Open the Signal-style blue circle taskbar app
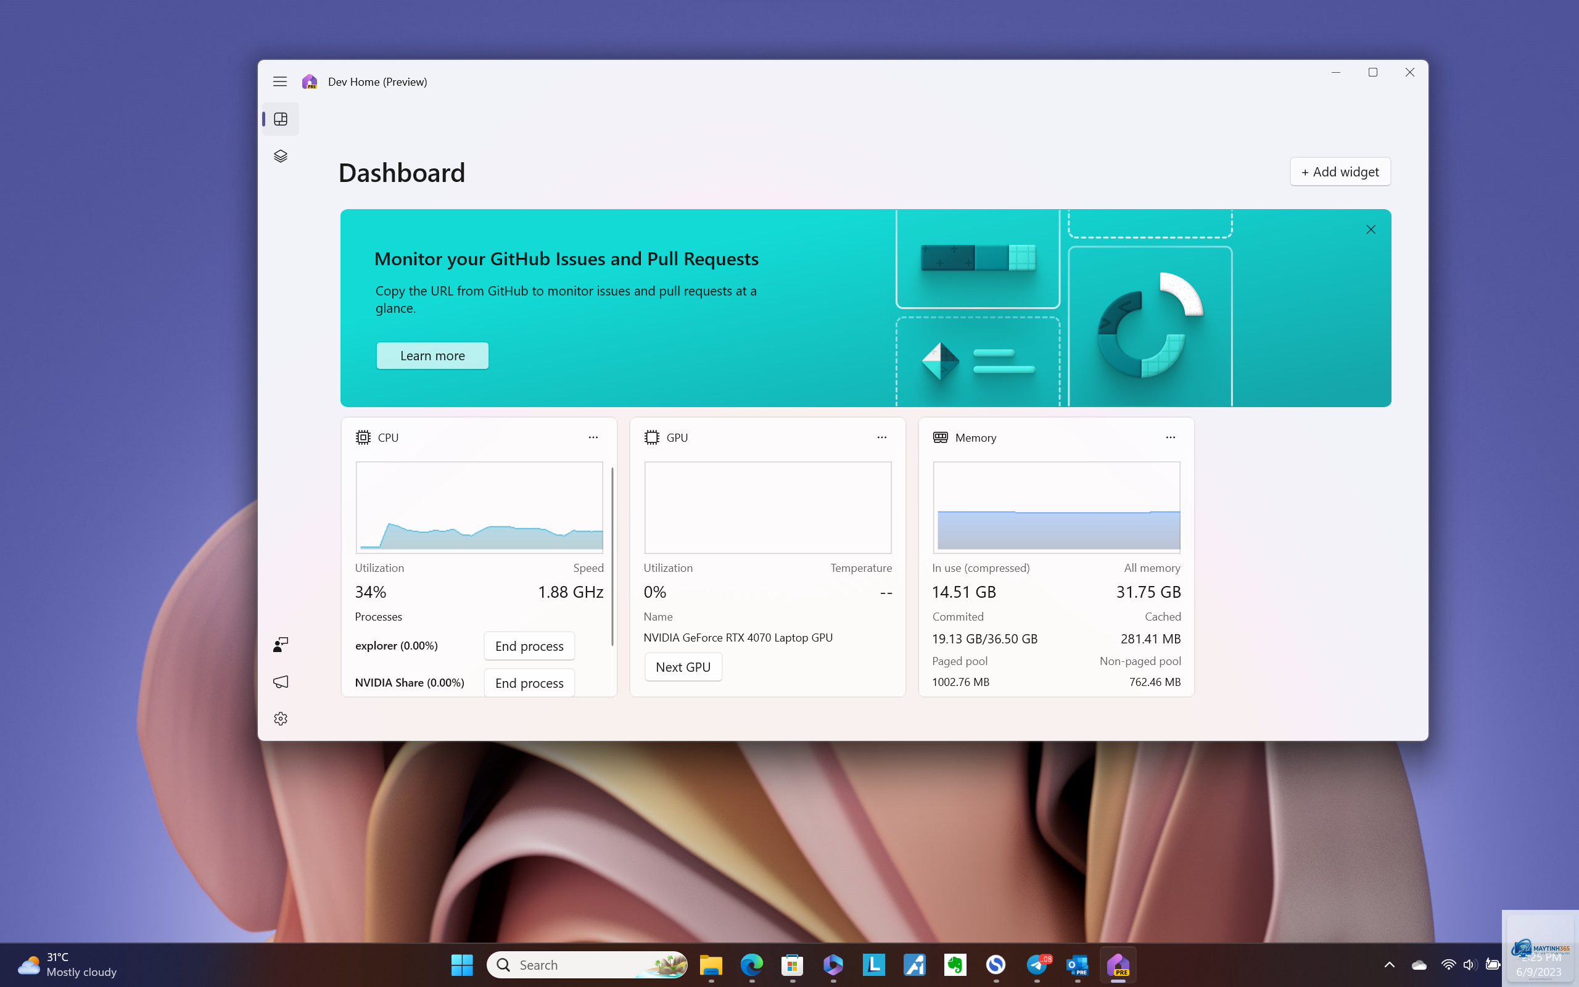This screenshot has width=1579, height=987. [x=996, y=965]
